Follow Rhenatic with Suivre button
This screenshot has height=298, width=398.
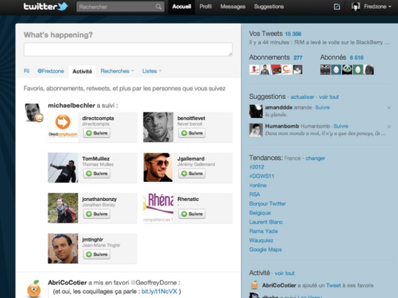[x=192, y=214]
